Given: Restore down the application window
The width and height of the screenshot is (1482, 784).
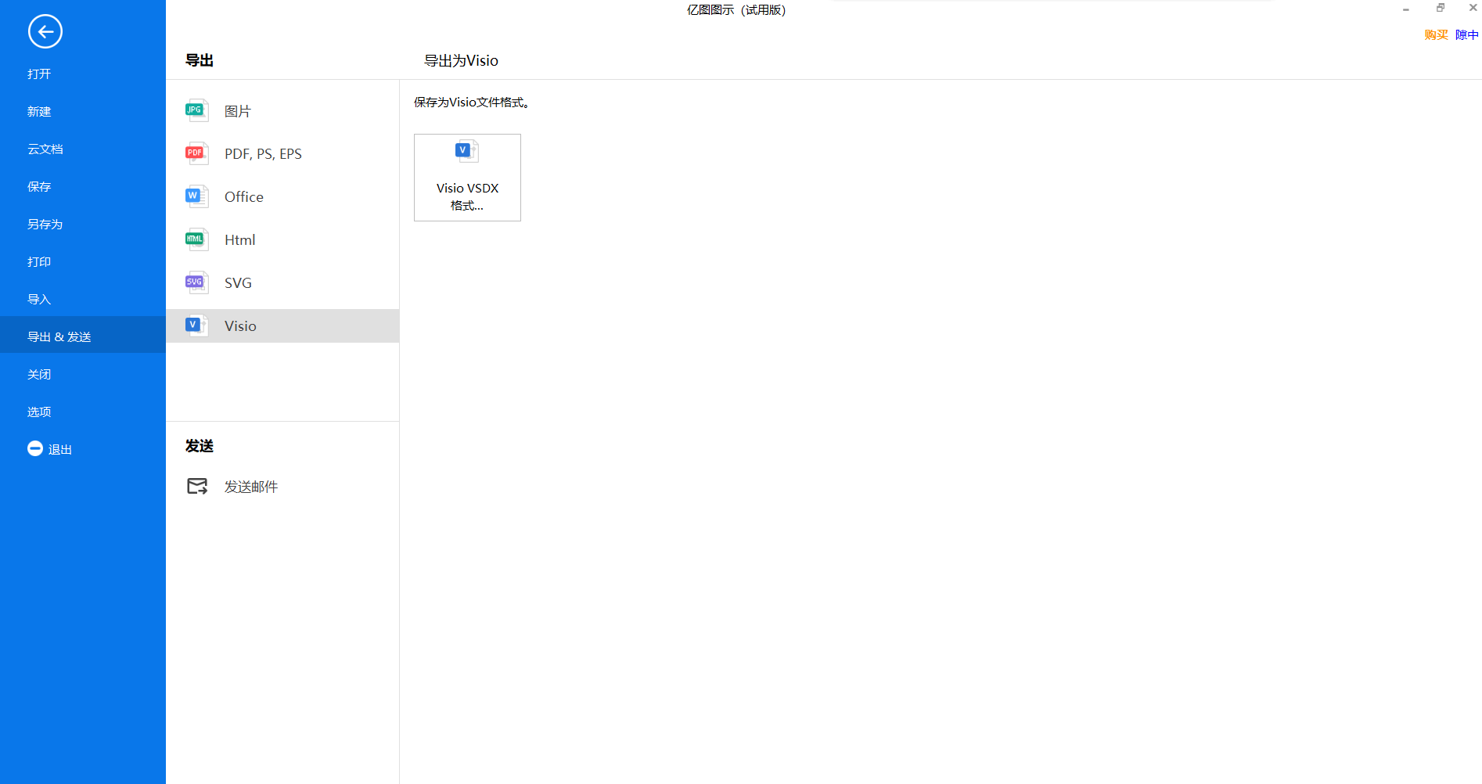Looking at the screenshot, I should [x=1441, y=8].
